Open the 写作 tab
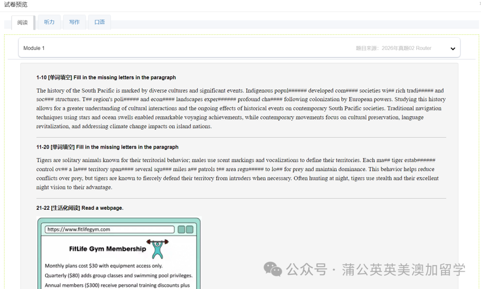 (x=74, y=22)
